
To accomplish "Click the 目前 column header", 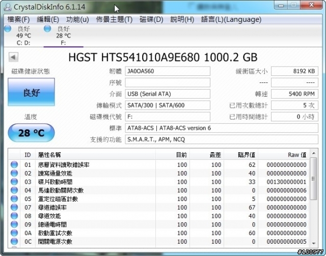I will [x=173, y=155].
